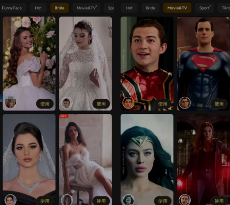The width and height of the screenshot is (230, 205).
Task: Click the round avatar on Superman template
Action: coord(184,103)
